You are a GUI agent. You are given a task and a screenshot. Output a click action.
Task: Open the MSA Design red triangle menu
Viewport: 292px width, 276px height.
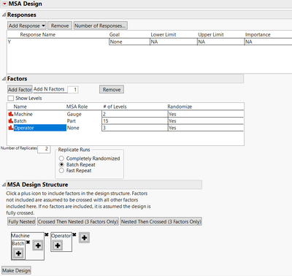[x=4, y=4]
